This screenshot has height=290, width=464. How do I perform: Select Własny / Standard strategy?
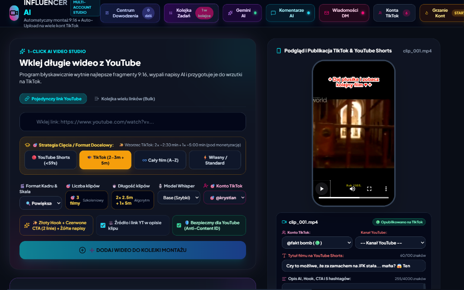click(x=215, y=160)
